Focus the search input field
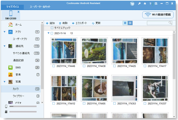This screenshot has height=120, width=178. coord(158,23)
